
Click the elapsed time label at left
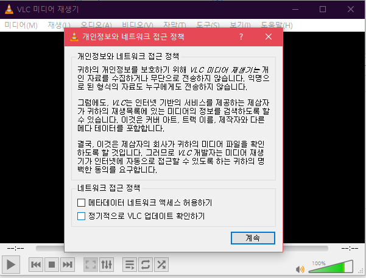16,248
